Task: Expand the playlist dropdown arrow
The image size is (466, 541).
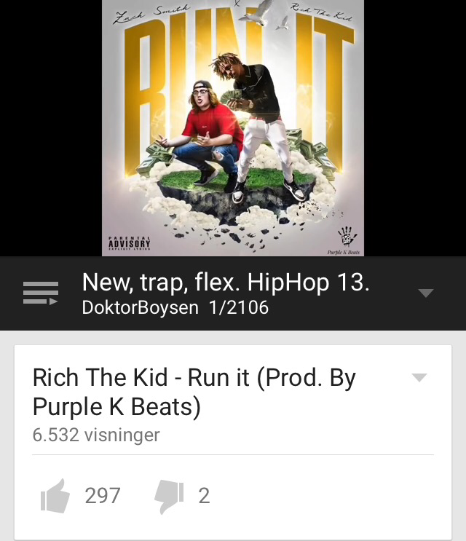Action: [x=426, y=293]
